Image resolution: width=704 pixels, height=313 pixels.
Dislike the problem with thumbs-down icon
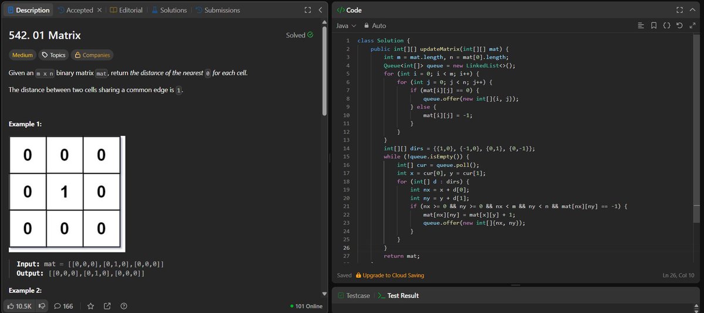pos(42,306)
